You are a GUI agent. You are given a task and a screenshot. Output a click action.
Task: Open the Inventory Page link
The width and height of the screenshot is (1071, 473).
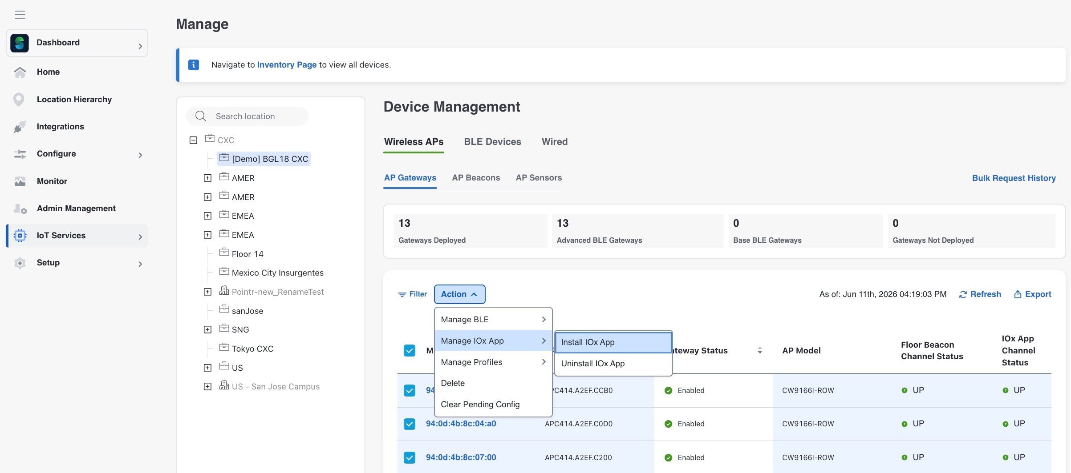pyautogui.click(x=287, y=65)
